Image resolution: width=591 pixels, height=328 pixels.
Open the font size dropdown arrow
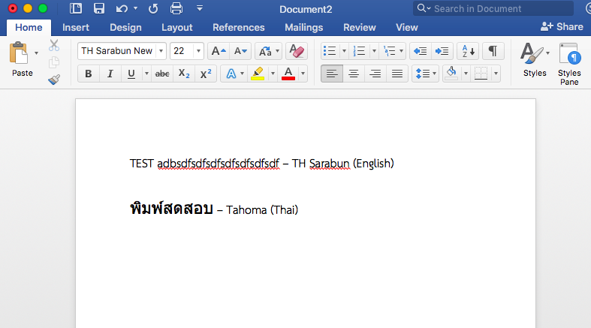(x=198, y=51)
